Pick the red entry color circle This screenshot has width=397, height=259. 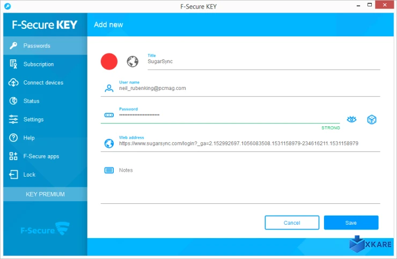coord(109,62)
